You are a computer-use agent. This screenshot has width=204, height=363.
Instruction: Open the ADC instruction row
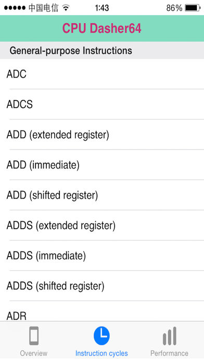pyautogui.click(x=102, y=74)
